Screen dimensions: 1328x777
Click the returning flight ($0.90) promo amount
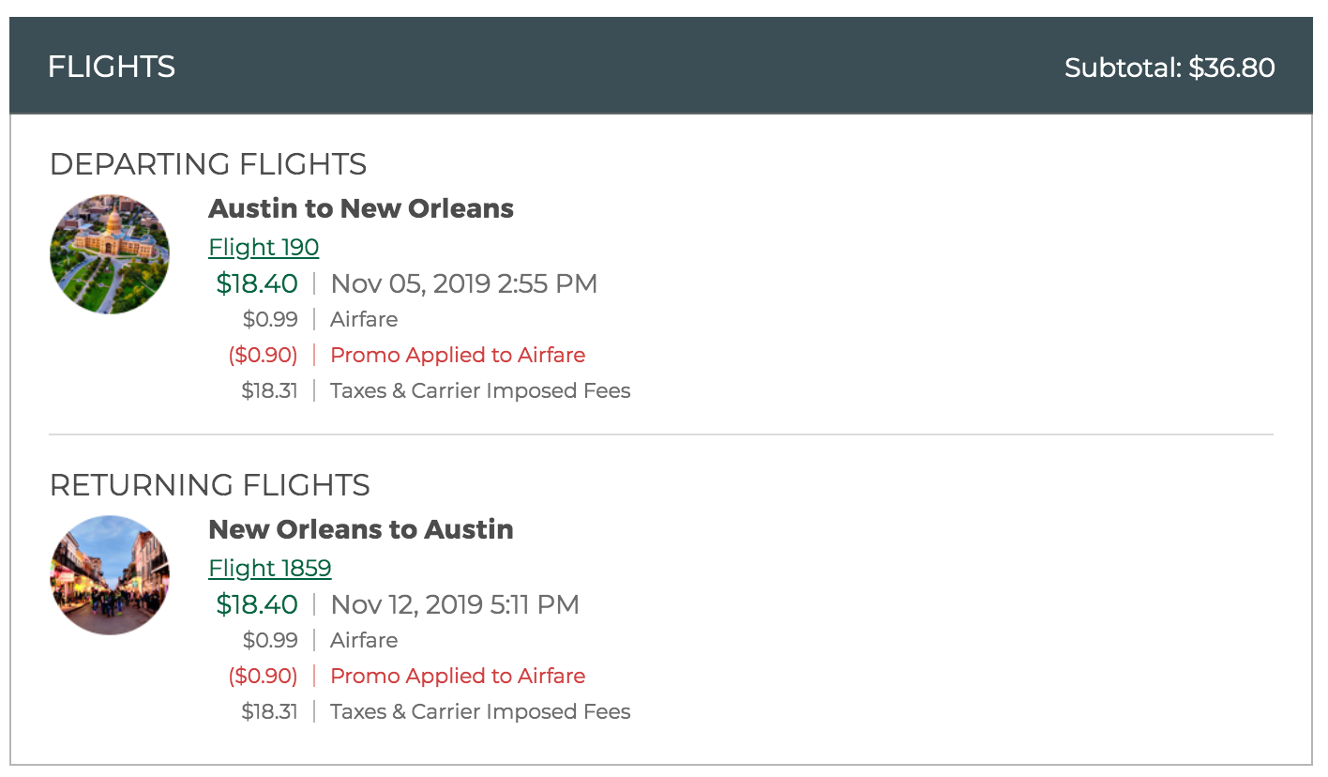click(264, 676)
